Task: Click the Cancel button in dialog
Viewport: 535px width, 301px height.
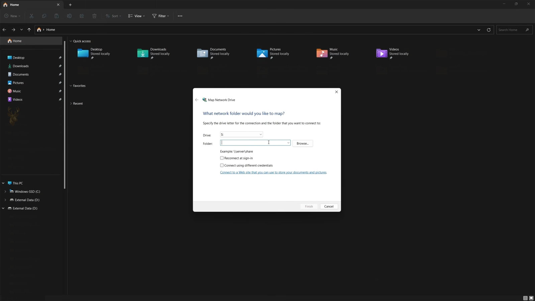Action: point(329,206)
